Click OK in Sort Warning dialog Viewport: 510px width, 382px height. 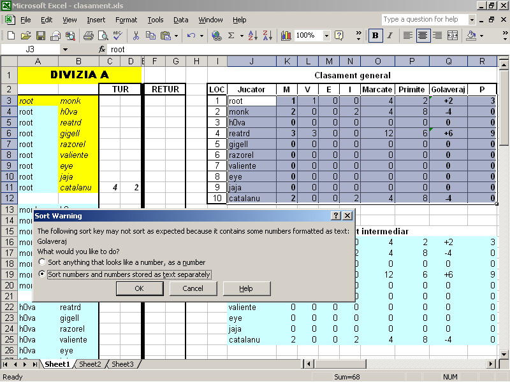pos(140,288)
